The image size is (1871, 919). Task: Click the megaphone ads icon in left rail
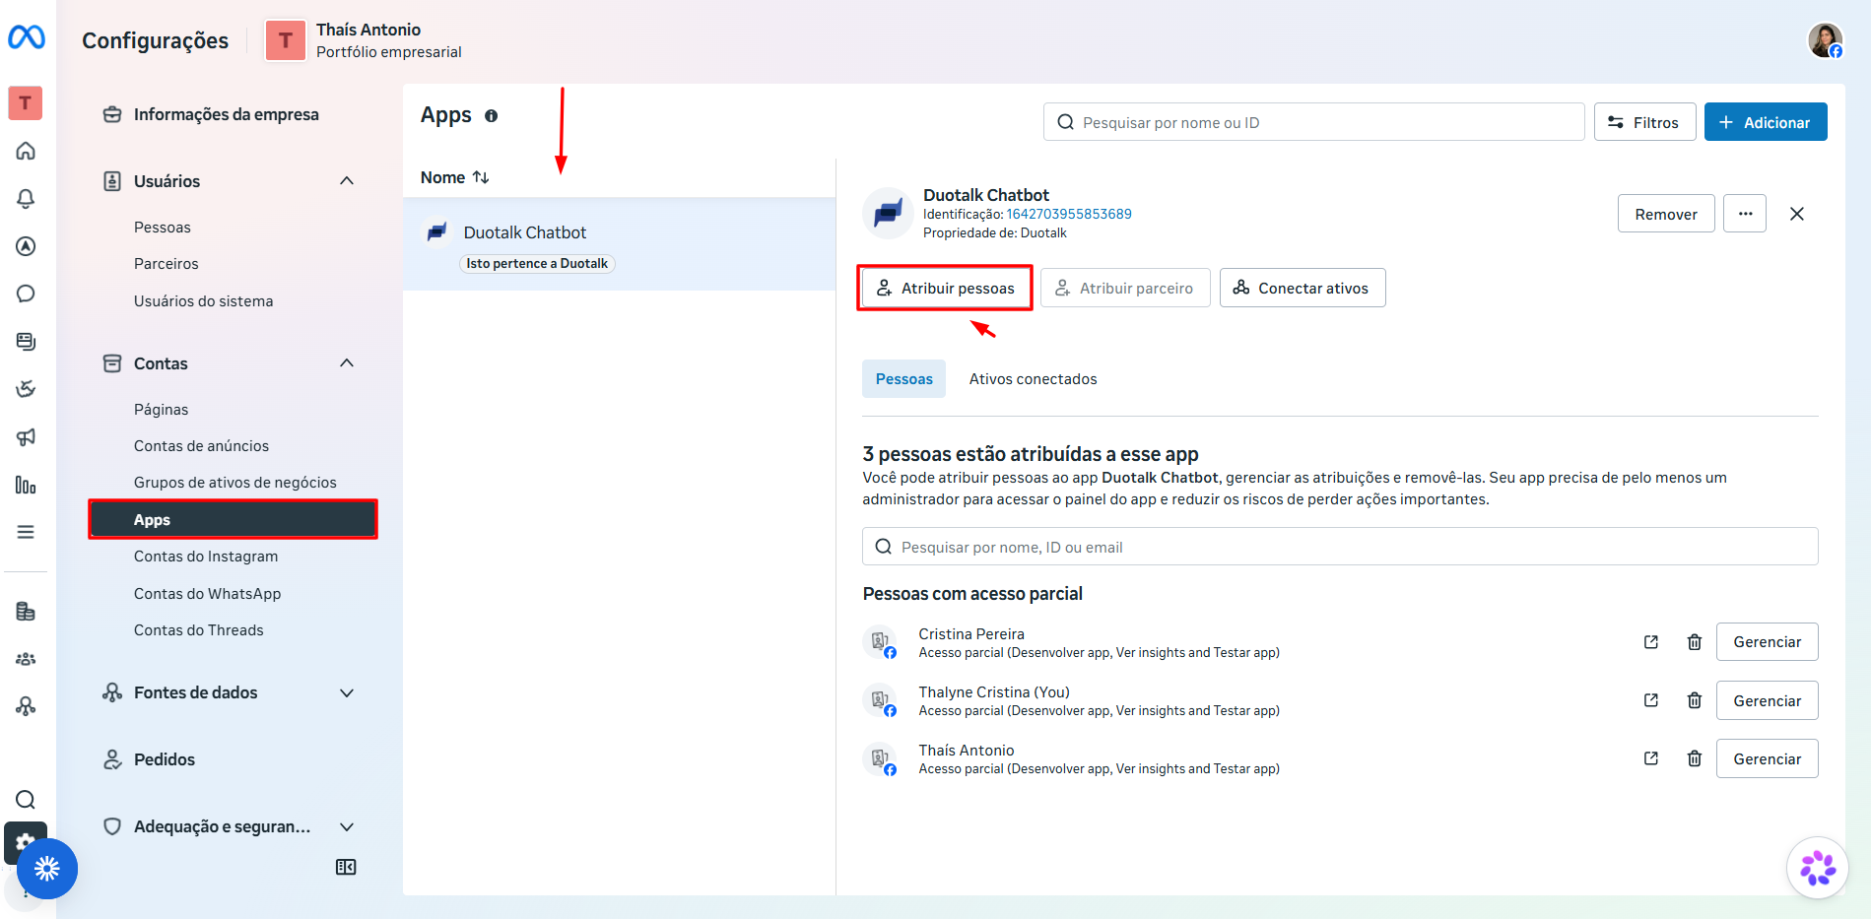coord(26,437)
